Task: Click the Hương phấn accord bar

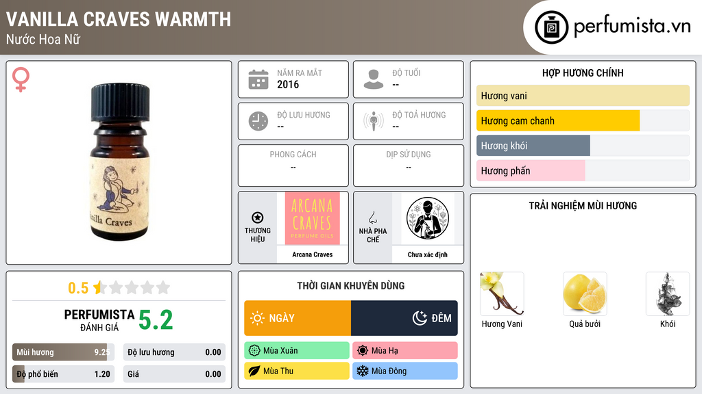Action: (583, 170)
